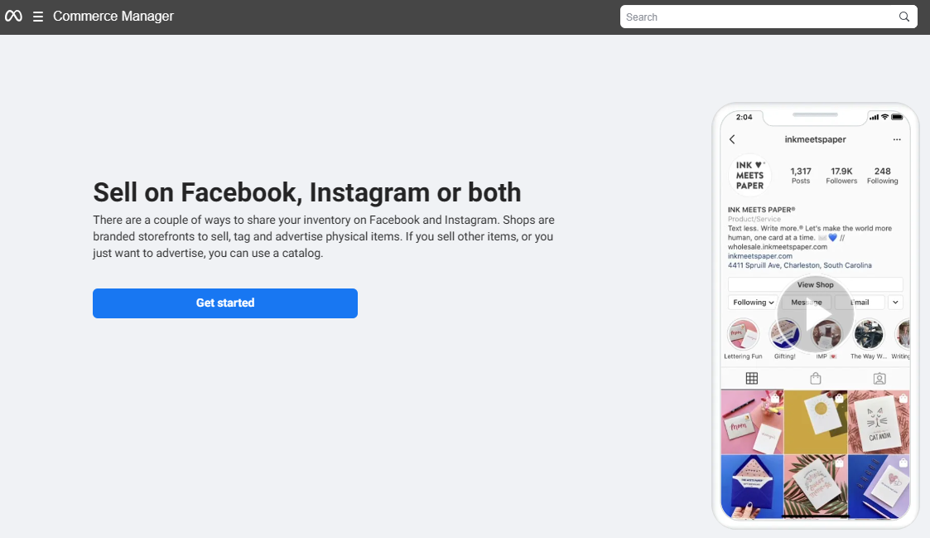This screenshot has height=538, width=930.
Task: Play the Instagram shop preview video
Action: point(815,314)
